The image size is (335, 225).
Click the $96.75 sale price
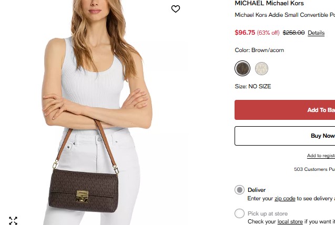tap(245, 33)
